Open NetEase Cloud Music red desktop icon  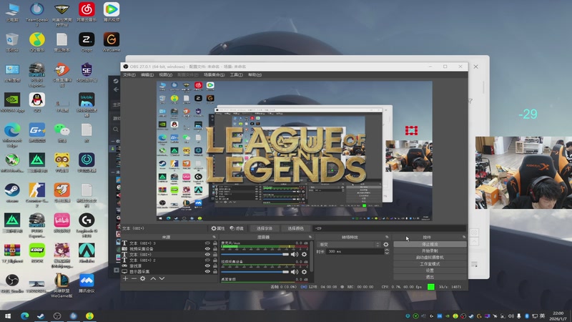[87, 13]
